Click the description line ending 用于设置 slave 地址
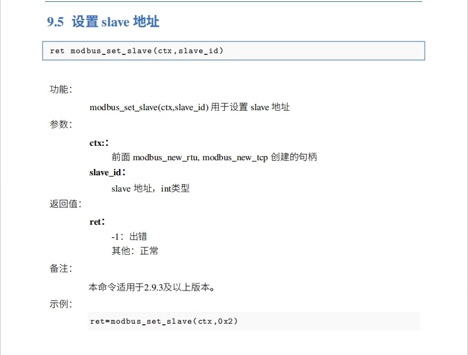468x355 pixels. [189, 107]
